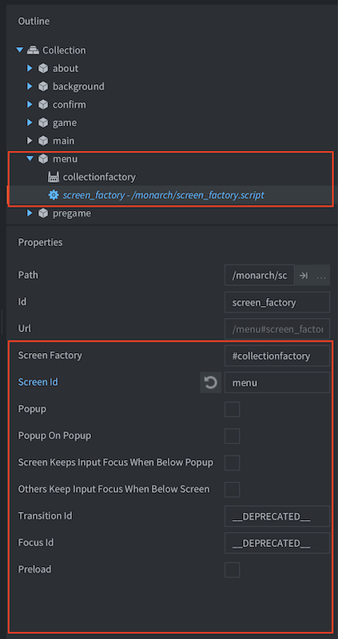Click the Screen Factory field #collectionfactory
The height and width of the screenshot is (639, 338).
coord(277,355)
